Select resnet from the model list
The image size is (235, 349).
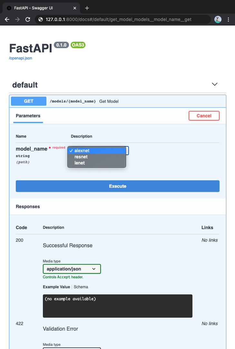[x=81, y=157]
